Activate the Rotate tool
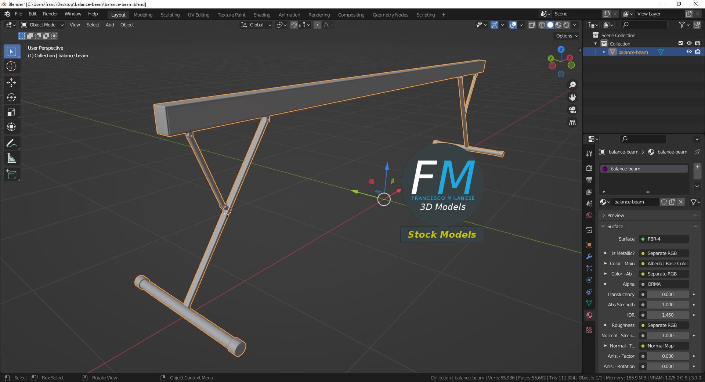Image resolution: width=705 pixels, height=382 pixels. pos(11,97)
